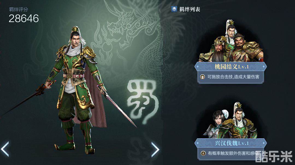The image size is (295, 165).
Task: Tap the combo skill icon under 桃园结义
Action: [202, 77]
